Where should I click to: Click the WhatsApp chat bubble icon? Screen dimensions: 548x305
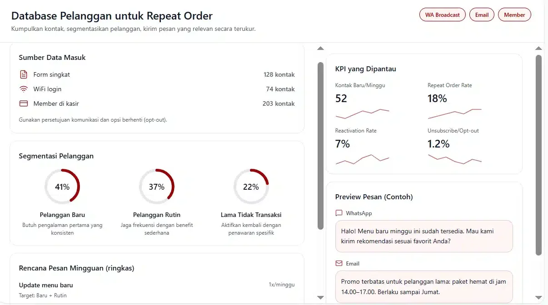click(x=339, y=213)
